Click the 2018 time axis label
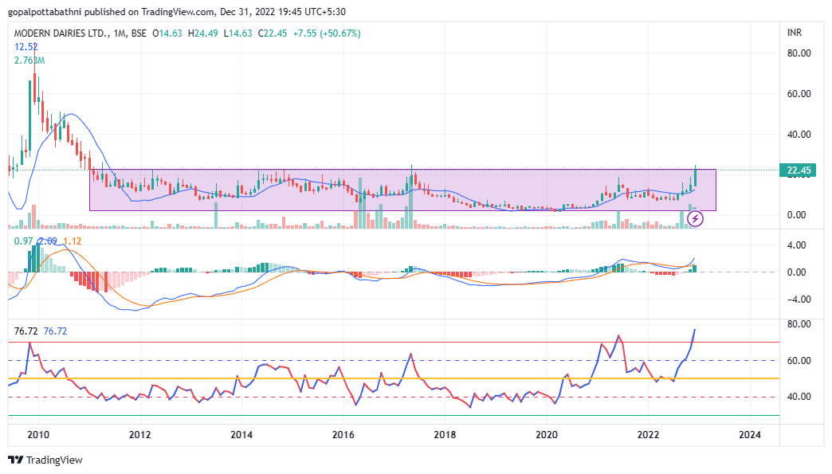Viewport: 832px width, 474px height. click(445, 435)
